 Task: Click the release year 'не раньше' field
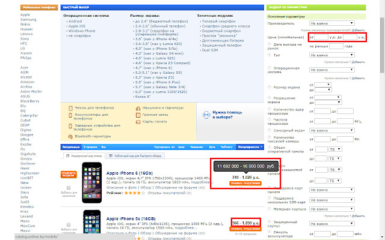click(336, 46)
